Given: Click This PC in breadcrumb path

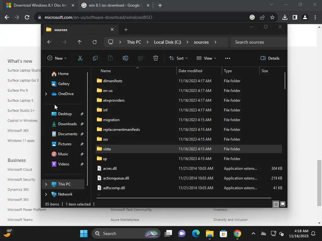Looking at the screenshot, I should (134, 42).
